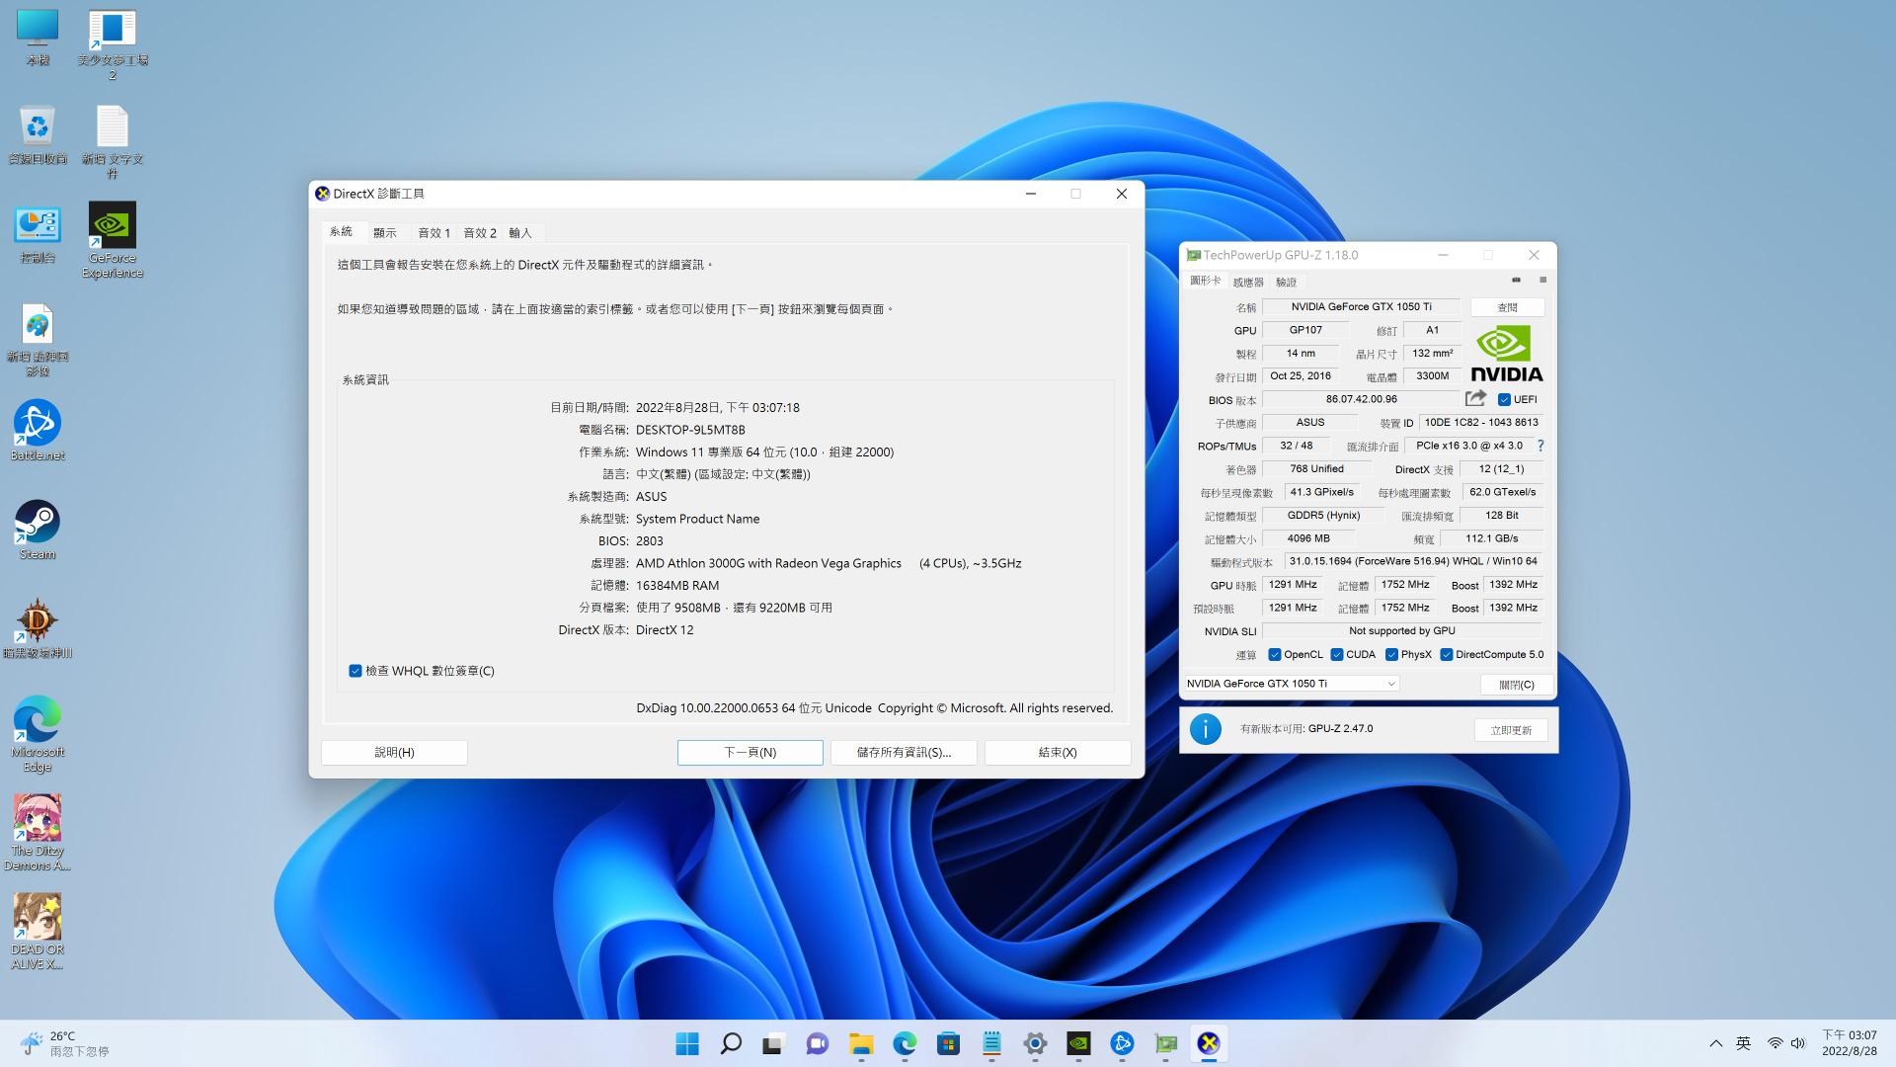This screenshot has width=1896, height=1067.
Task: Click the blue update info icon in GPU-Z
Action: click(1205, 729)
